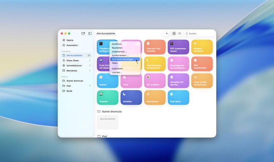
Task: Expand the Teilen submenu
Action: click(x=125, y=63)
